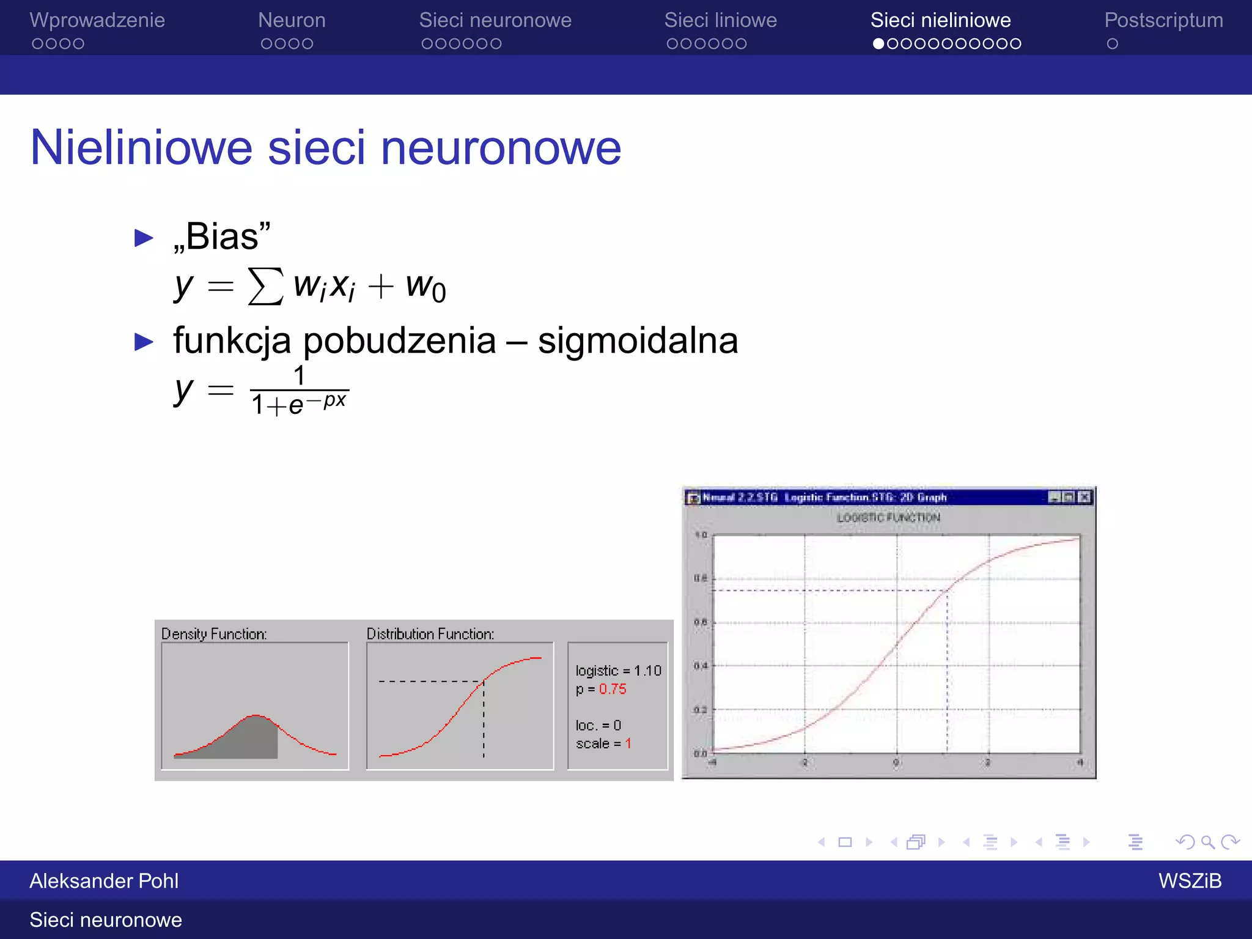The height and width of the screenshot is (939, 1252).
Task: Click the sigmoid formula 1/(1+e^-px)
Action: click(x=262, y=391)
